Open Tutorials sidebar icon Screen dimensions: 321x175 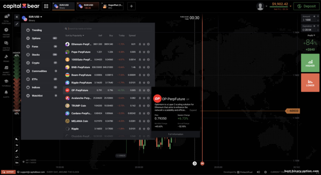coord(6,83)
